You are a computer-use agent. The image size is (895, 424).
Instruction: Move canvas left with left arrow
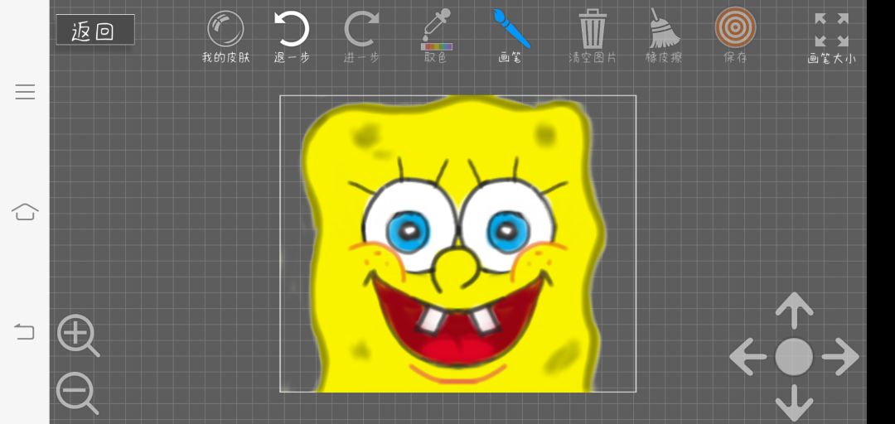pos(747,357)
